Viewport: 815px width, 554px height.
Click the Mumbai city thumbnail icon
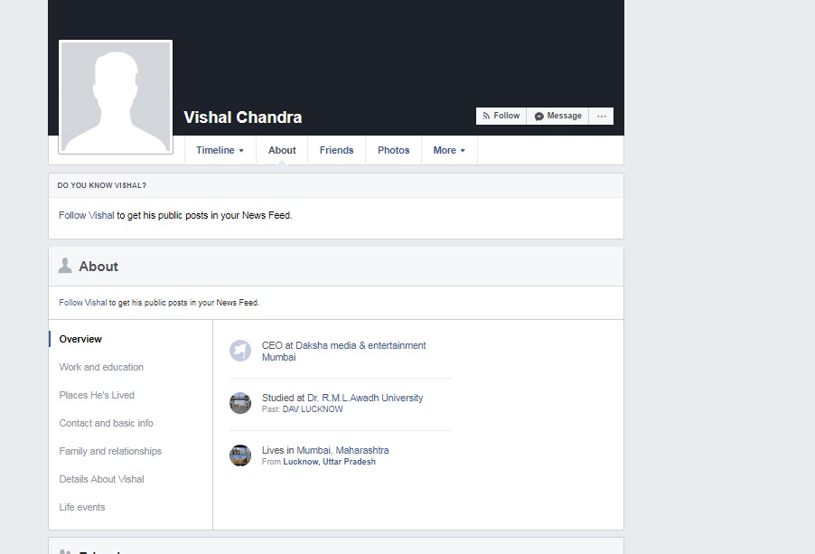pos(240,455)
